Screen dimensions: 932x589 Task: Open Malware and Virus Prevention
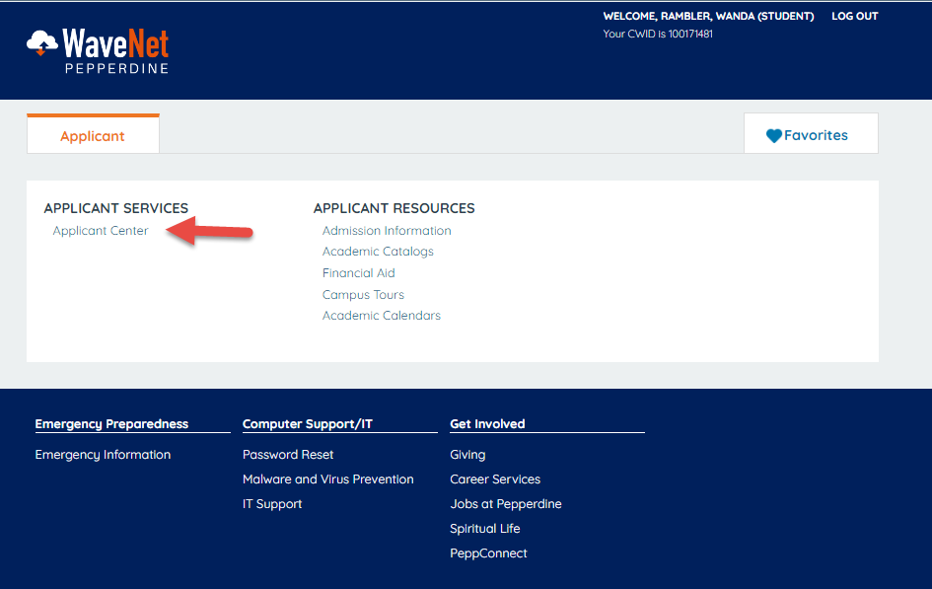[x=327, y=479]
